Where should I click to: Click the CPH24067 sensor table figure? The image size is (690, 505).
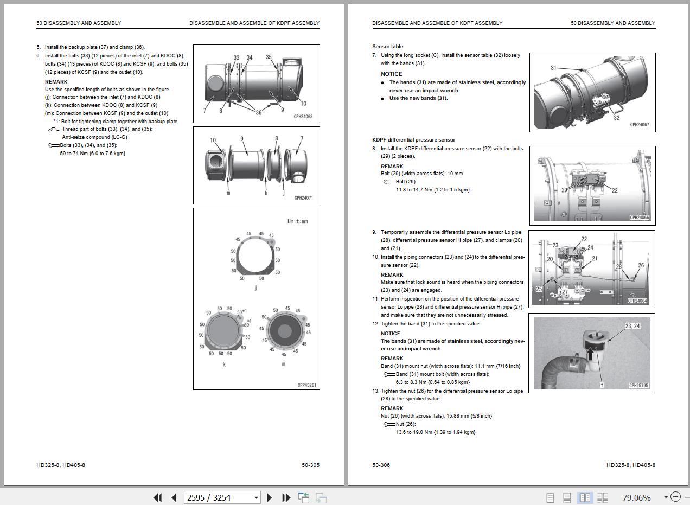(x=592, y=92)
